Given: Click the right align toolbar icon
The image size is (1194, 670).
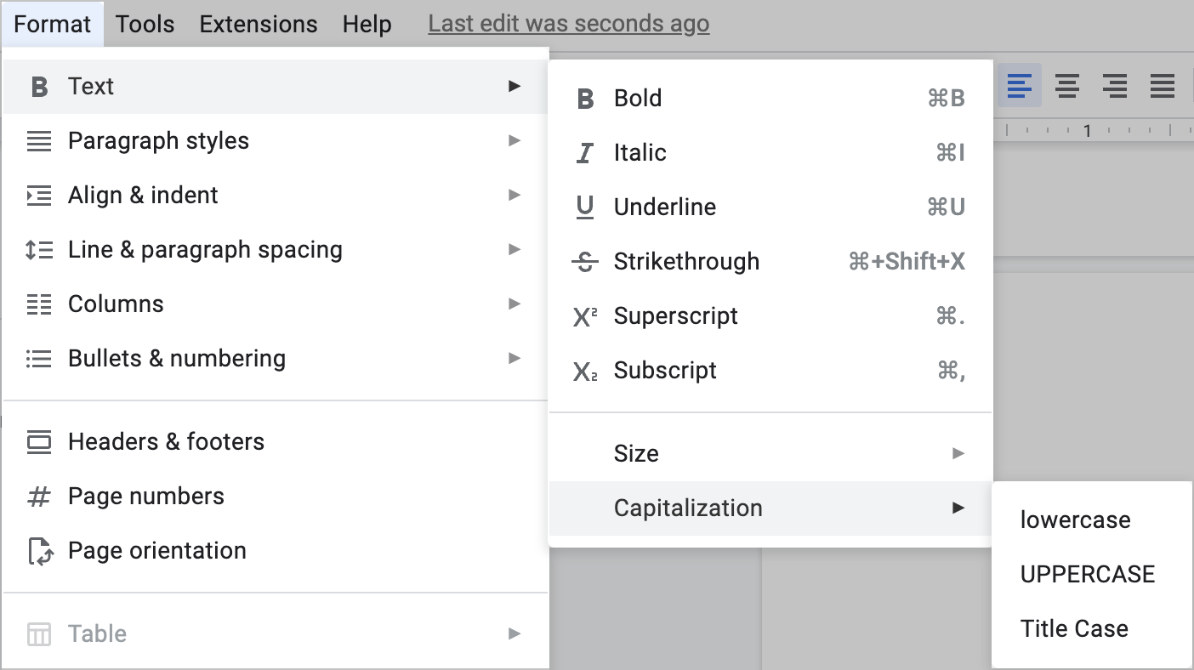Looking at the screenshot, I should pos(1115,85).
